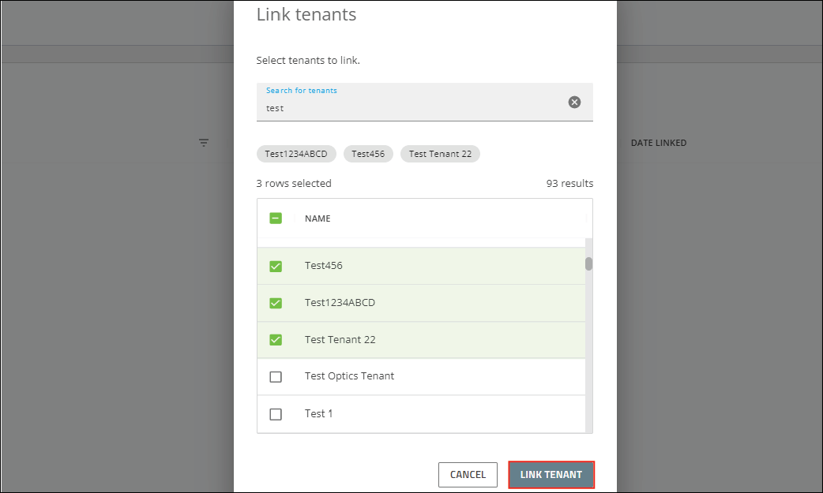
Task: Click the Test1234ABCD selected chip
Action: [296, 154]
